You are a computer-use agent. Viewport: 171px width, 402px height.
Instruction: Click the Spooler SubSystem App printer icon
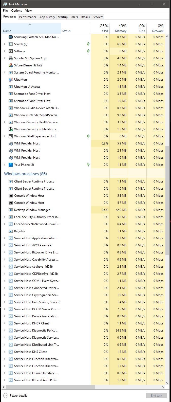(11, 58)
